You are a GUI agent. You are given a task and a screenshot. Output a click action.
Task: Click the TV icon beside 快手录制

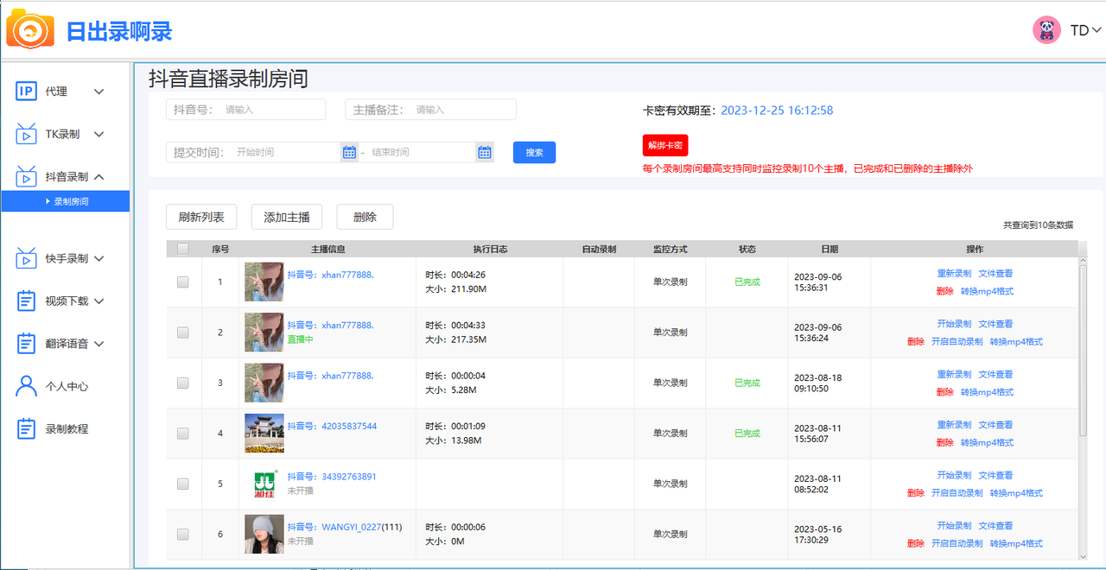27,258
